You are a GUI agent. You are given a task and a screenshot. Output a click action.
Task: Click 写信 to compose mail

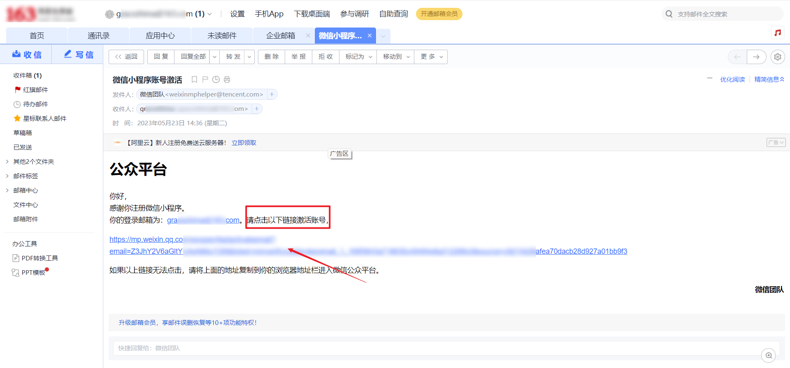[x=78, y=55]
